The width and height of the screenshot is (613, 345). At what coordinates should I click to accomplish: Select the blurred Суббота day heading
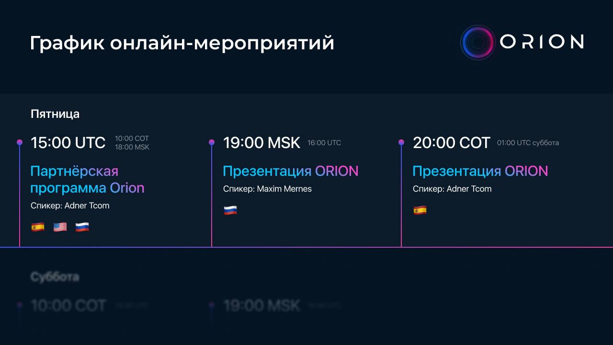pos(55,277)
